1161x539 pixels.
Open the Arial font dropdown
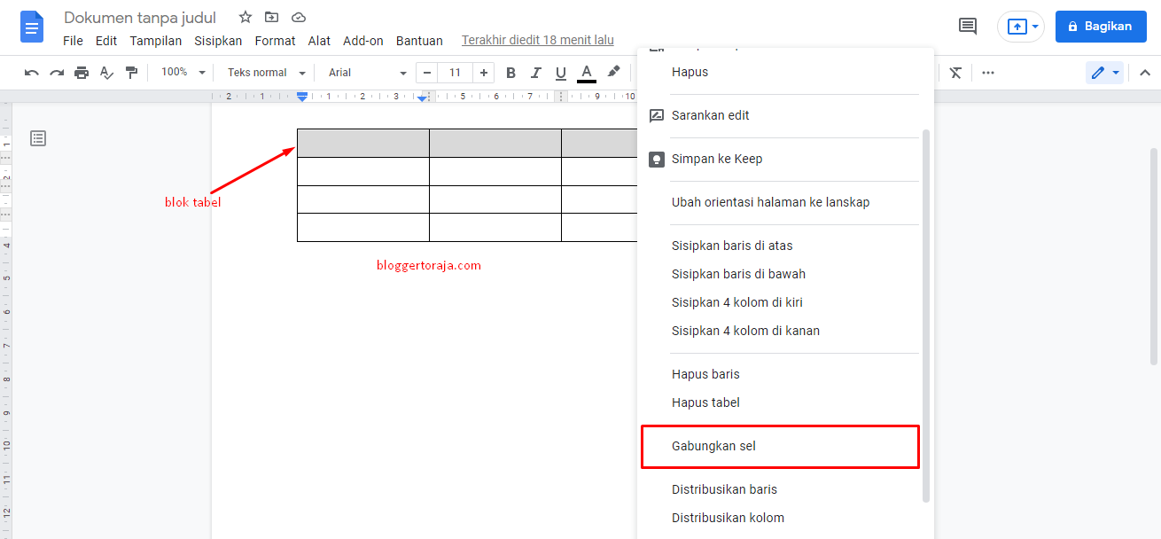[x=367, y=73]
